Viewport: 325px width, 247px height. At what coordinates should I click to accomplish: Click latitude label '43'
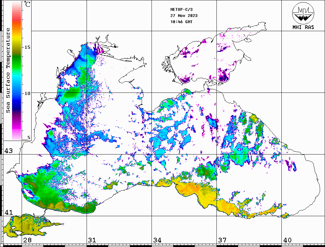(x=9, y=151)
